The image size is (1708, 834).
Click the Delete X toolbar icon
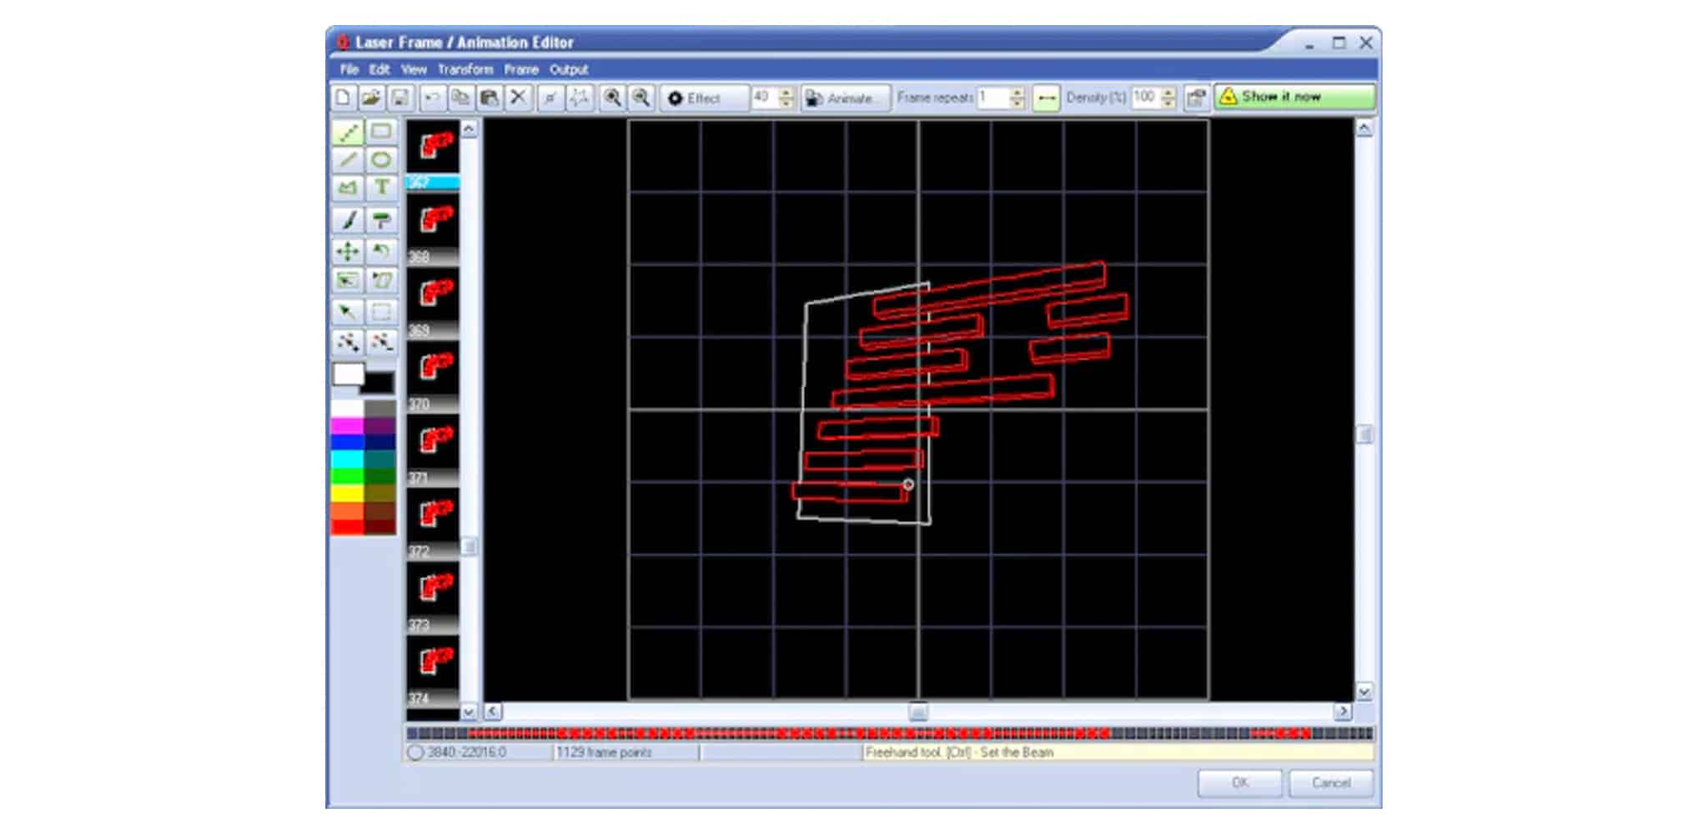click(x=518, y=98)
